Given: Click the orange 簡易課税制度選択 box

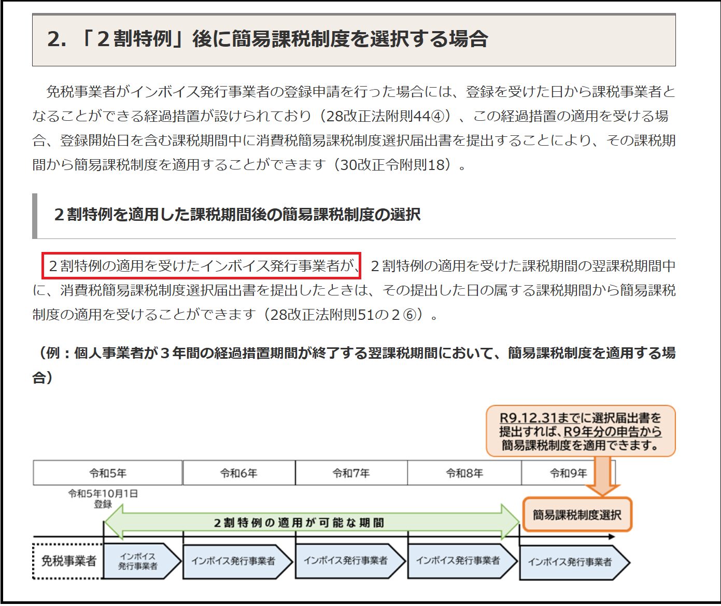Looking at the screenshot, I should 577,515.
